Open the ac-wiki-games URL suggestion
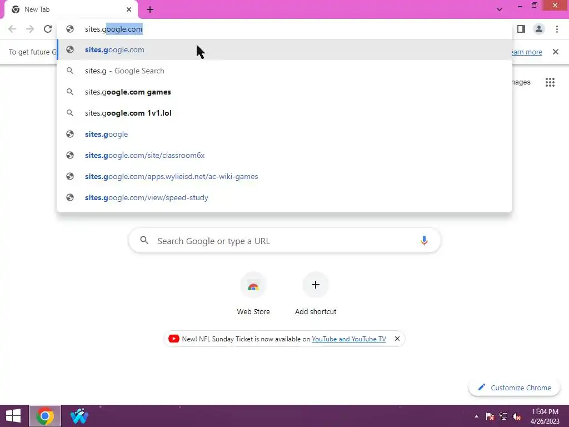569x427 pixels. pos(284,176)
